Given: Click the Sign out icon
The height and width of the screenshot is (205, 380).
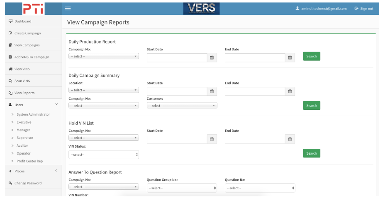Looking at the screenshot, I should [356, 9].
